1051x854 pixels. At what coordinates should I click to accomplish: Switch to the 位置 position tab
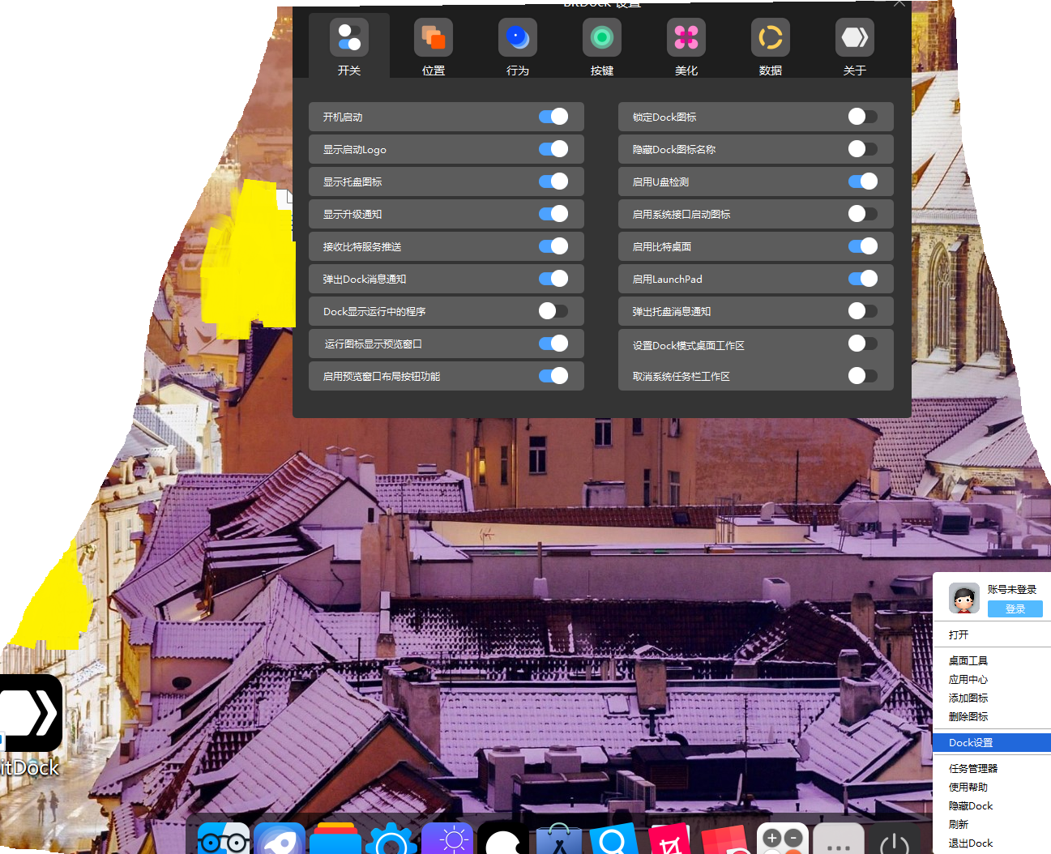434,47
